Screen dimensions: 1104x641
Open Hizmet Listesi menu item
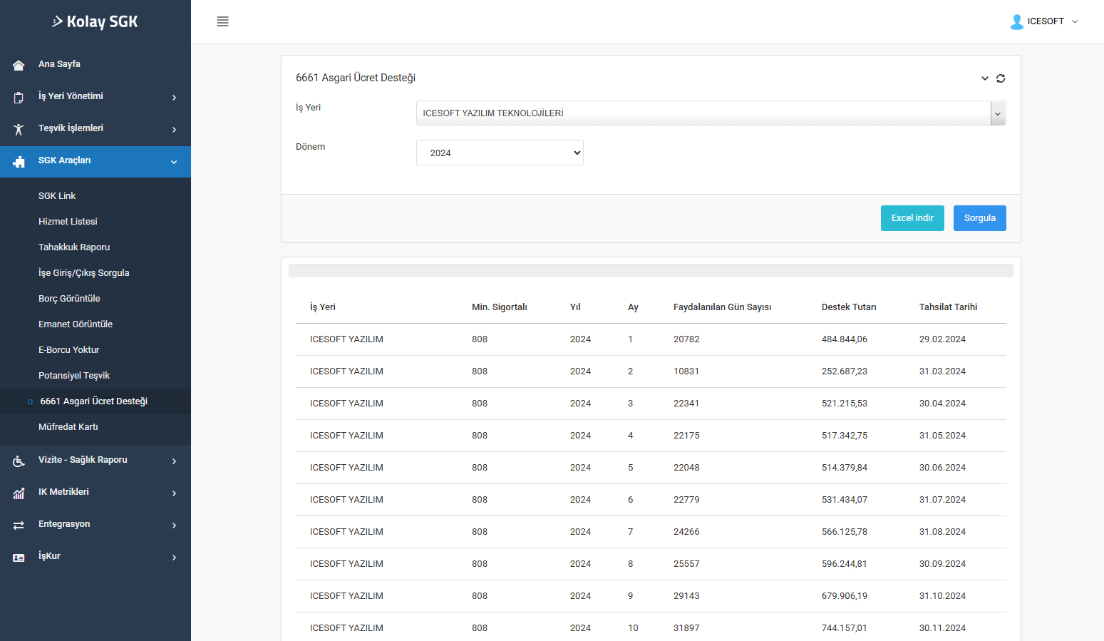(68, 221)
